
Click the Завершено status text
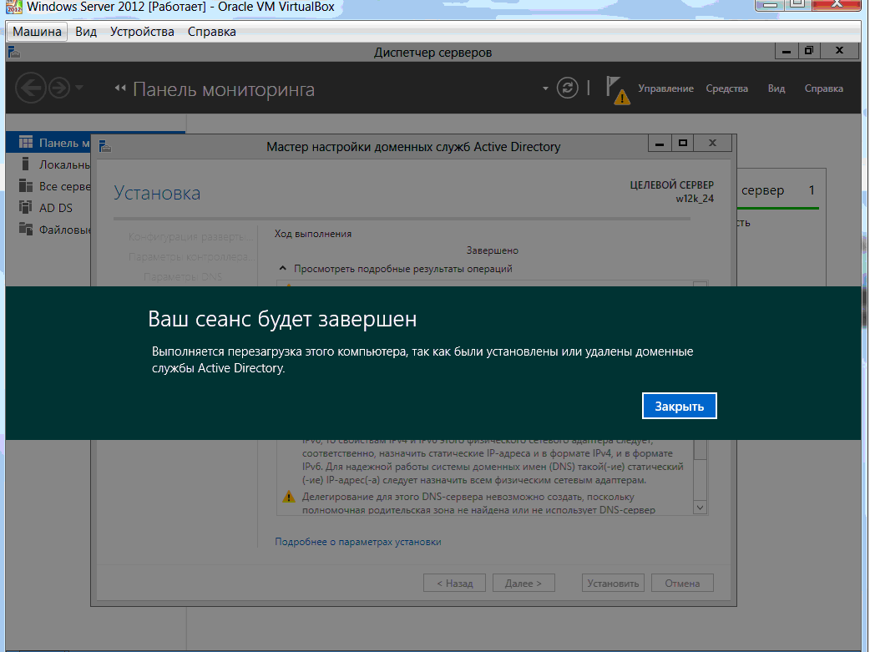492,250
